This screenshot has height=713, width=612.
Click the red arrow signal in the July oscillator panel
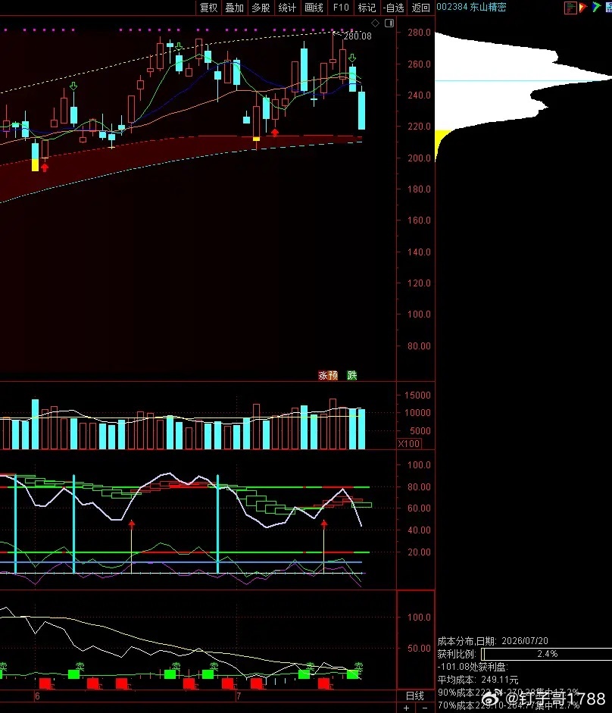coord(323,524)
